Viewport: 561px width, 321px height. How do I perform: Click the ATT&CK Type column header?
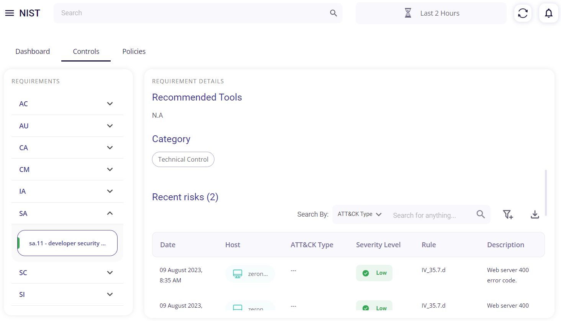pyautogui.click(x=312, y=245)
